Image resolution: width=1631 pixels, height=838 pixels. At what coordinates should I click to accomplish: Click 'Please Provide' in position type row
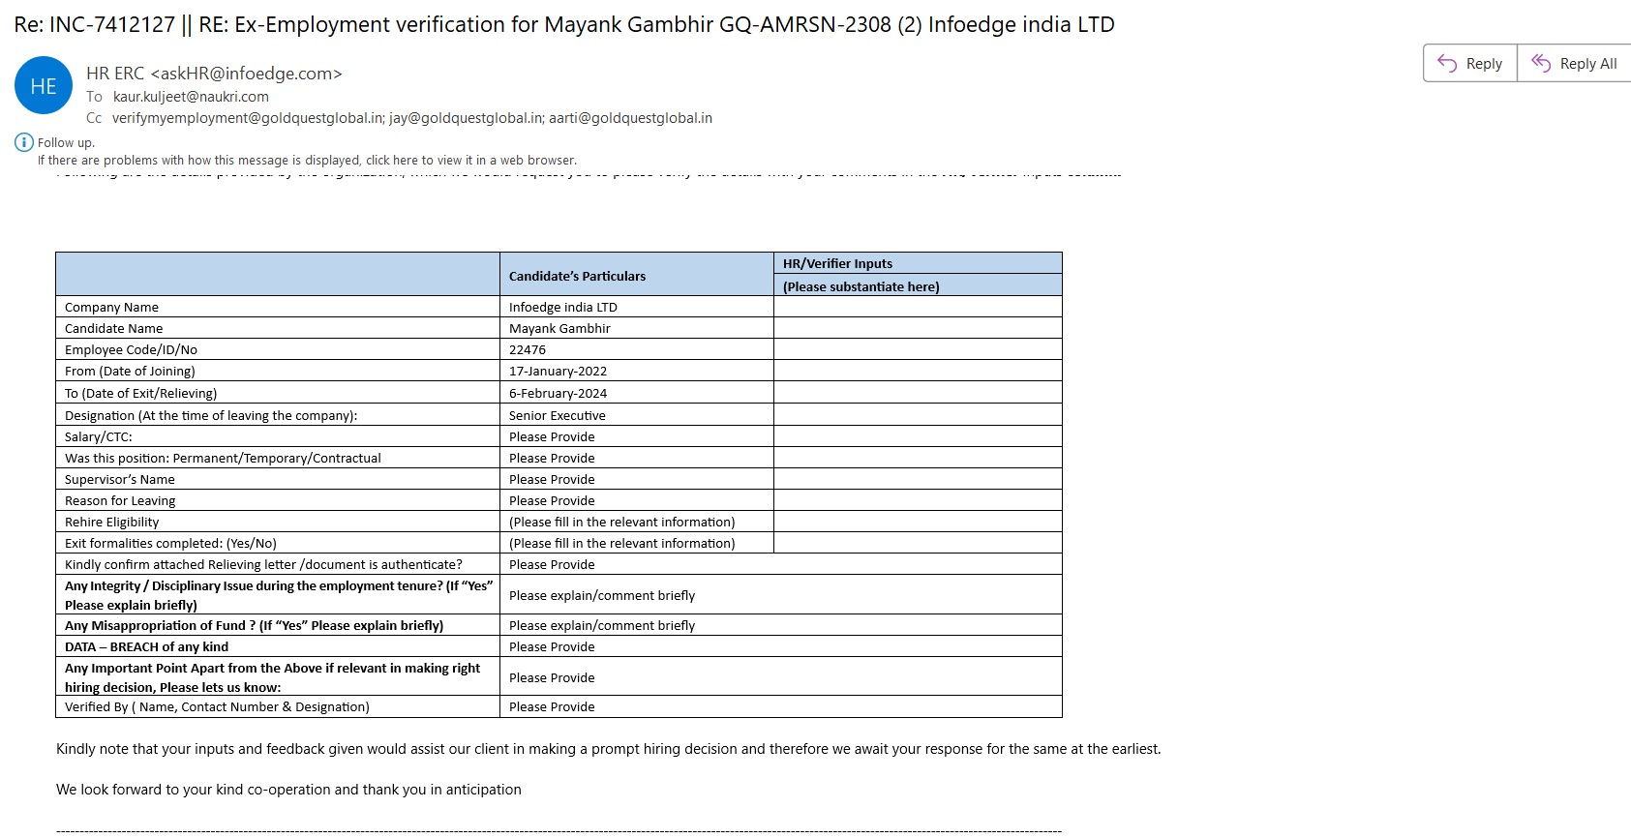552,458
